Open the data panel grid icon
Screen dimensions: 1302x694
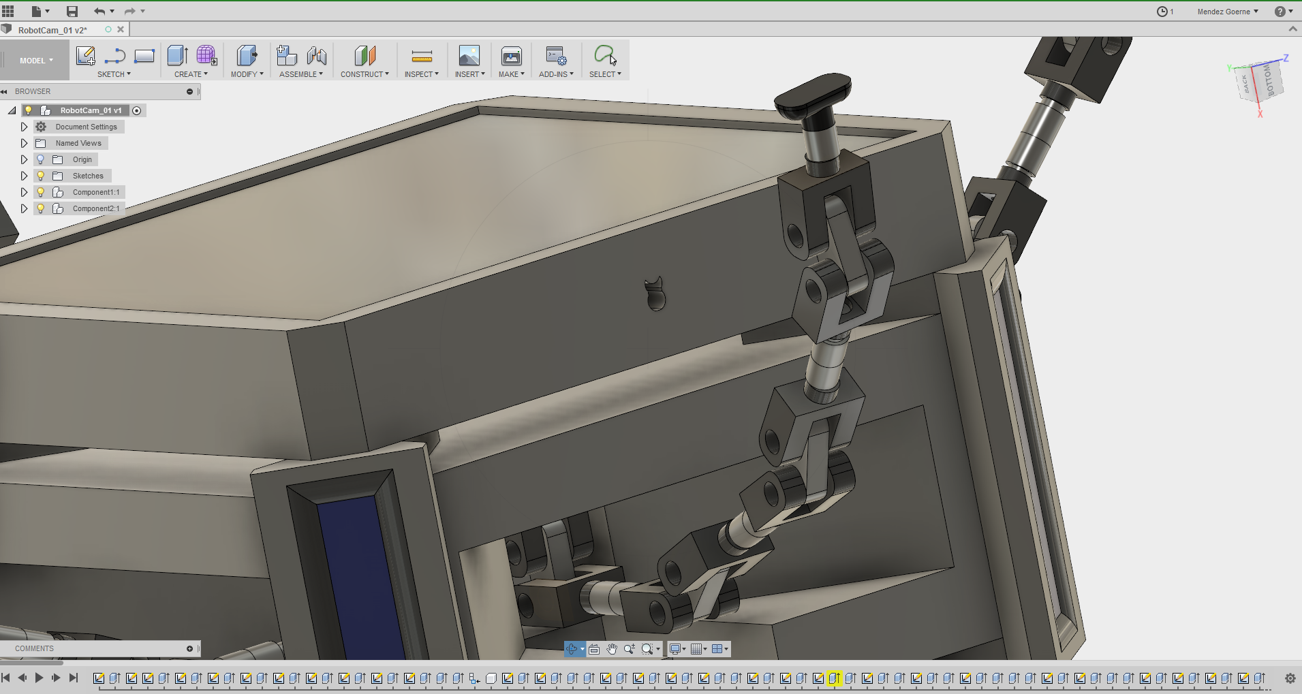[x=8, y=11]
